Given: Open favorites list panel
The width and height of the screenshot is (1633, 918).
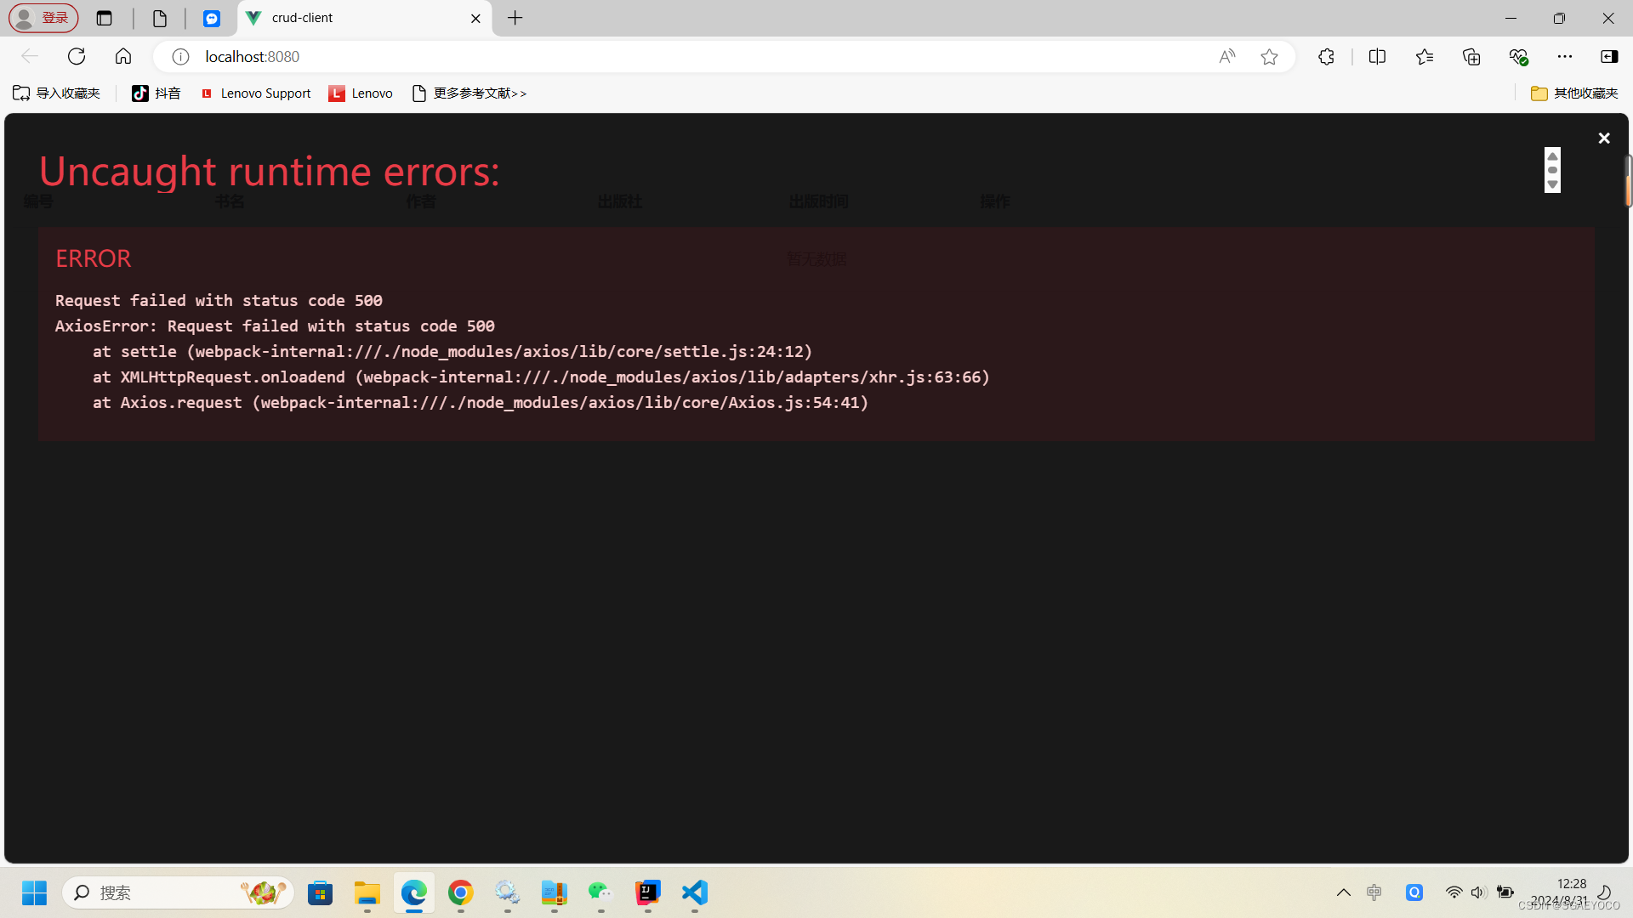Looking at the screenshot, I should [x=1425, y=57].
